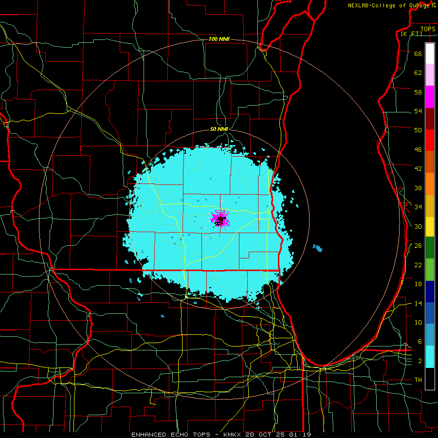This screenshot has height=438, width=438.
Task: Click the magenta high echo top core
Action: (220, 219)
